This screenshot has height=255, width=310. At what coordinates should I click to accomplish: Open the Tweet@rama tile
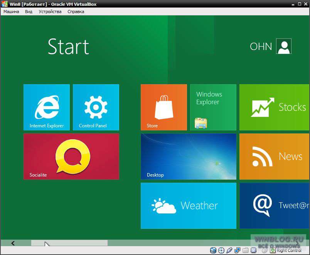coord(275,206)
